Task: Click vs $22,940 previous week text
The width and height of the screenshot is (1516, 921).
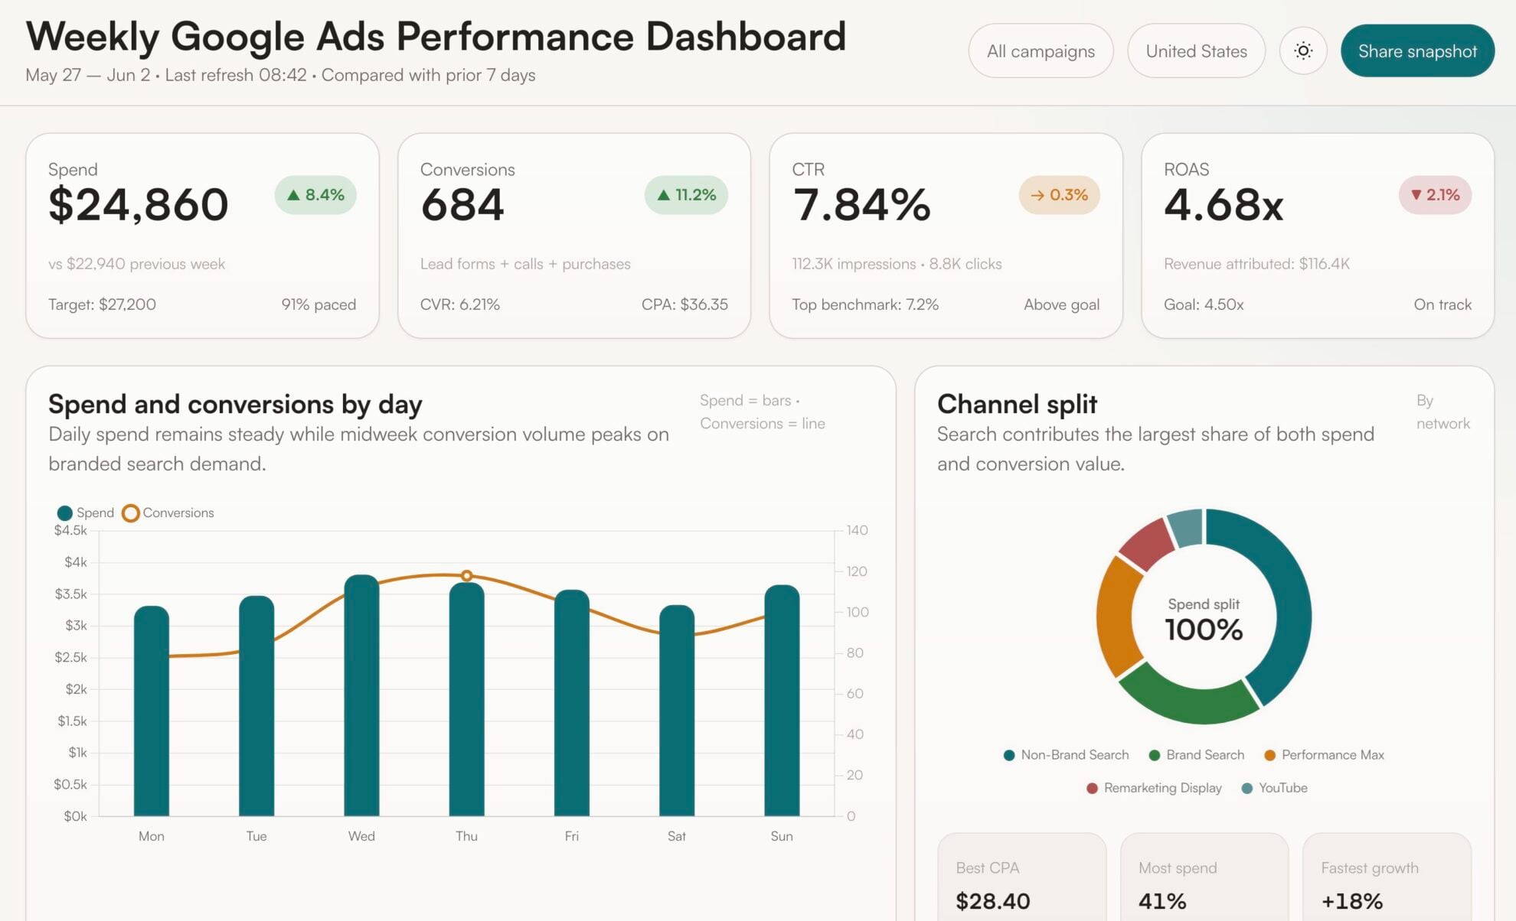Action: (x=136, y=264)
